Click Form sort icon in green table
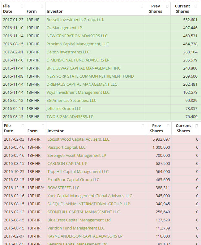 coord(42,6)
